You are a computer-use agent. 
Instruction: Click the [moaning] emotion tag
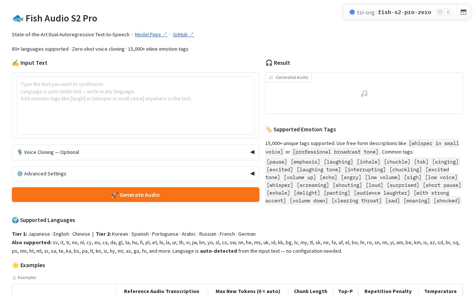pos(417,201)
